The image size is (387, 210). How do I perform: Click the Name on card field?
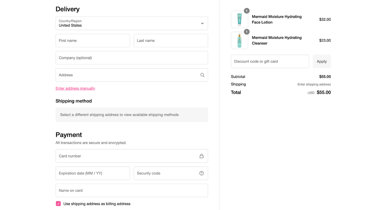[132, 191]
